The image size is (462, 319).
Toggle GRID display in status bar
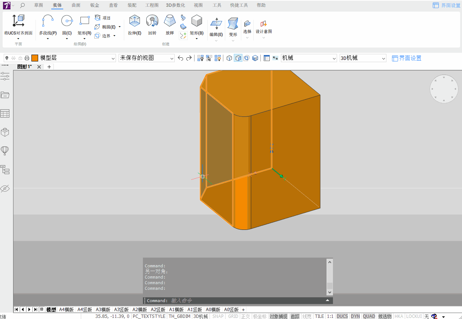(x=233, y=316)
